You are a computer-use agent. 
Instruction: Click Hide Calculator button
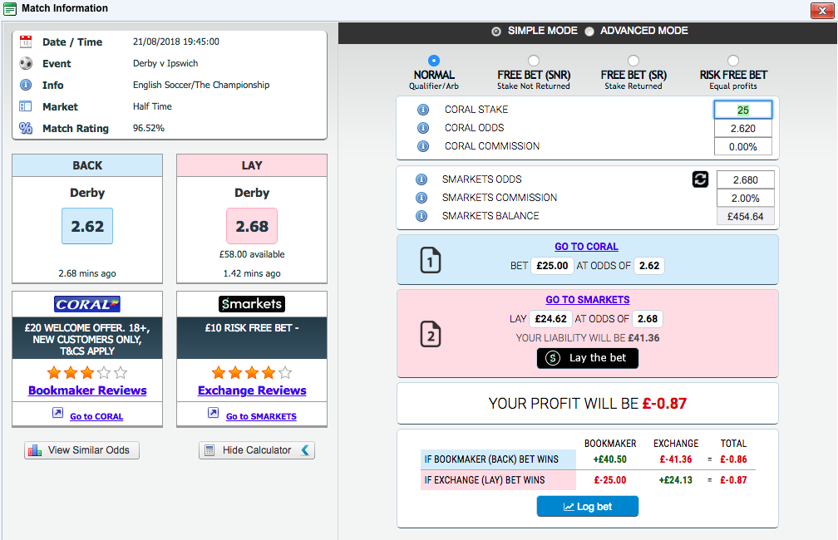tap(257, 450)
